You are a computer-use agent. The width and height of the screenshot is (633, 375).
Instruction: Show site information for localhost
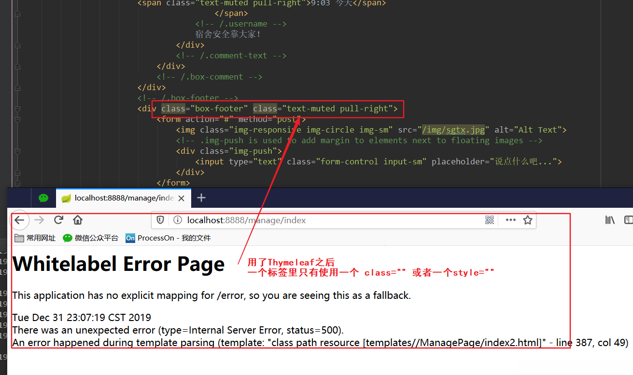click(x=177, y=220)
